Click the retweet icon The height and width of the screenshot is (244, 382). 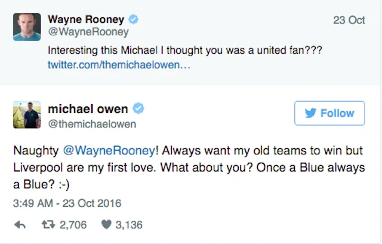(x=48, y=224)
